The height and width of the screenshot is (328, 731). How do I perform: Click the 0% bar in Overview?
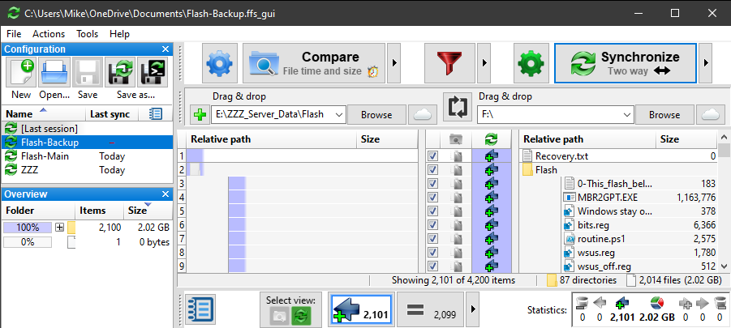[28, 242]
